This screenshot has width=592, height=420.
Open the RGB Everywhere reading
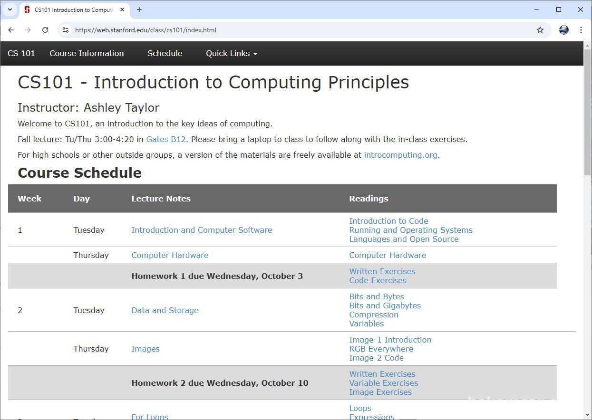pyautogui.click(x=381, y=349)
